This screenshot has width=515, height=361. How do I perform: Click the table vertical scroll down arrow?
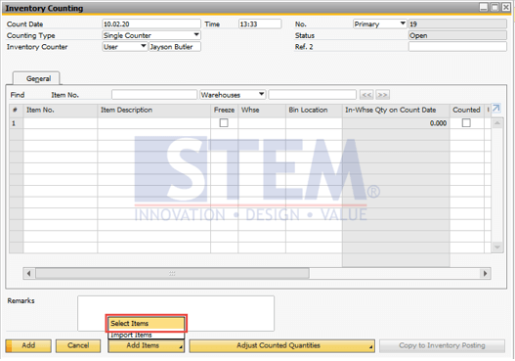[497, 247]
